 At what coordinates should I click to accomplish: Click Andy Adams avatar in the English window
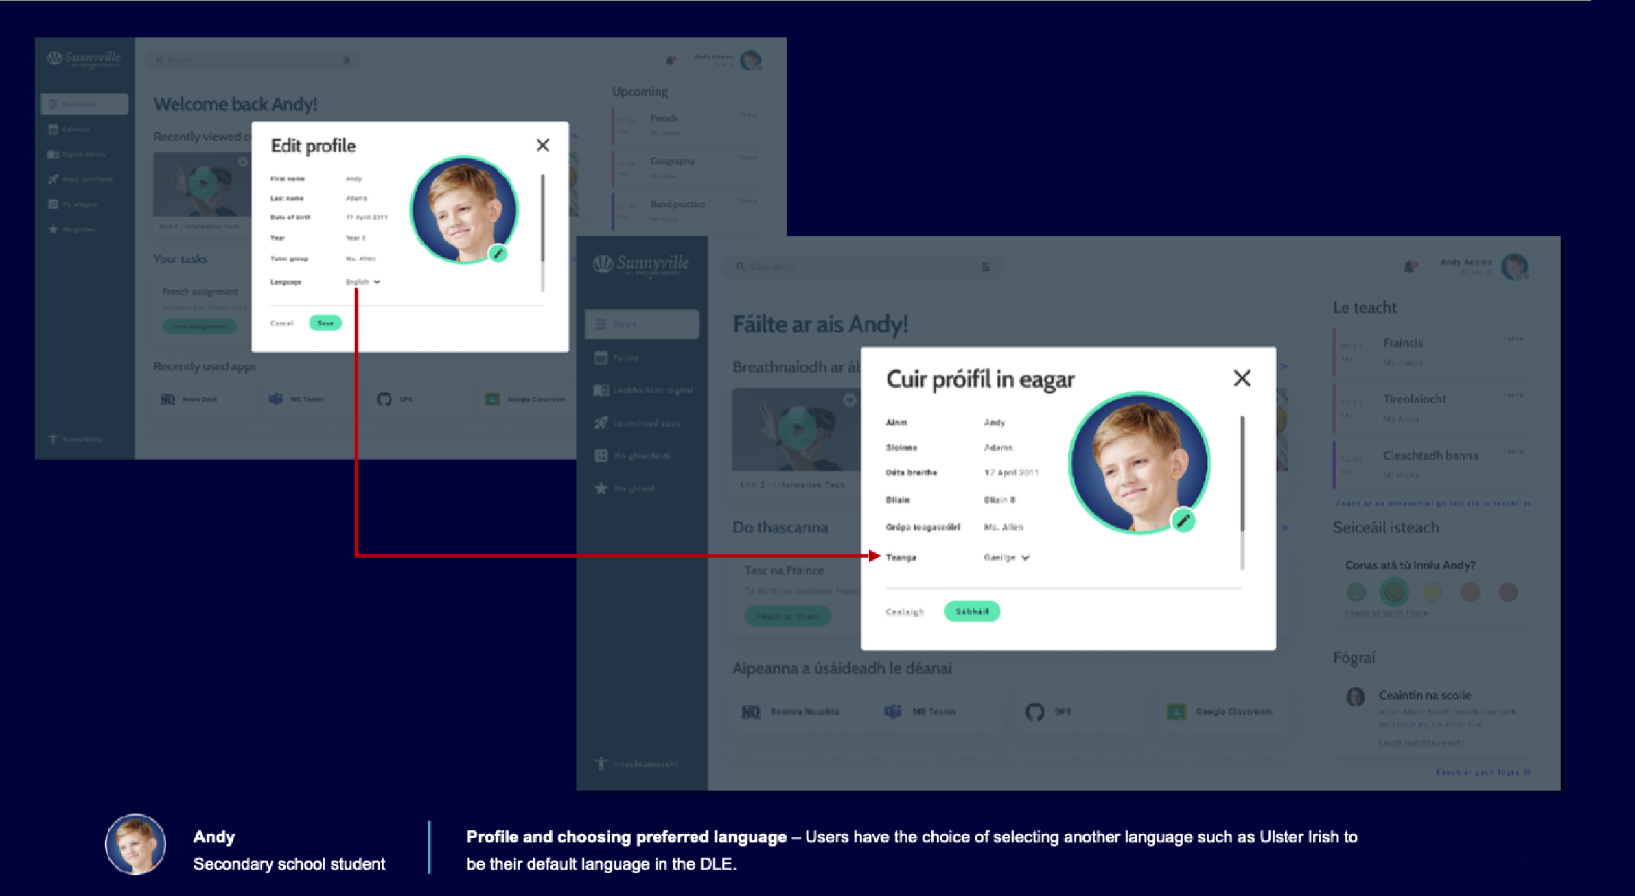(751, 60)
